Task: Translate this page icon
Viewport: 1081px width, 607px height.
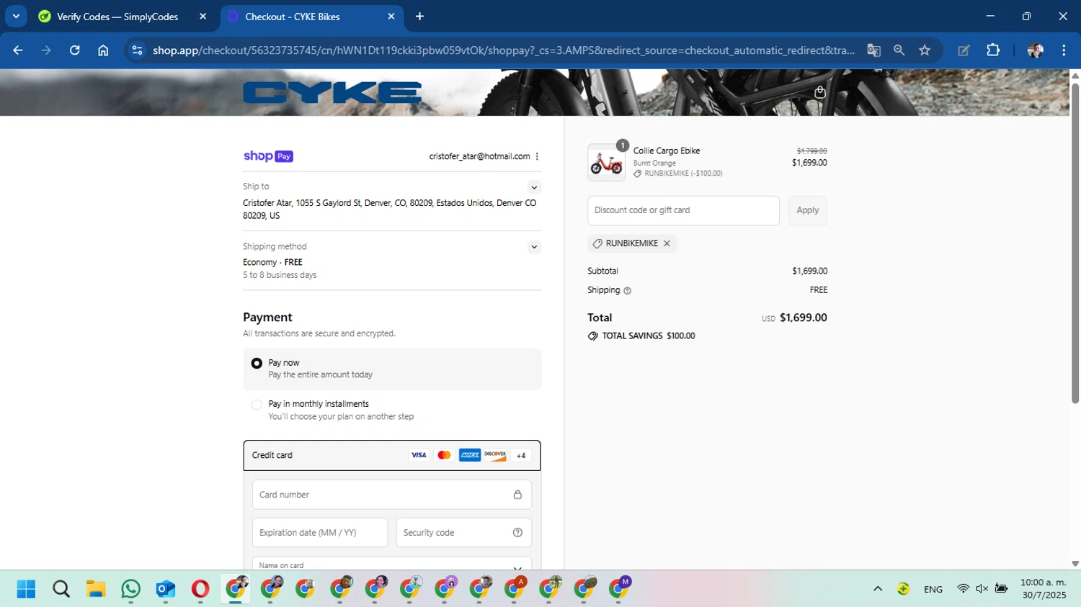Action: 874,50
